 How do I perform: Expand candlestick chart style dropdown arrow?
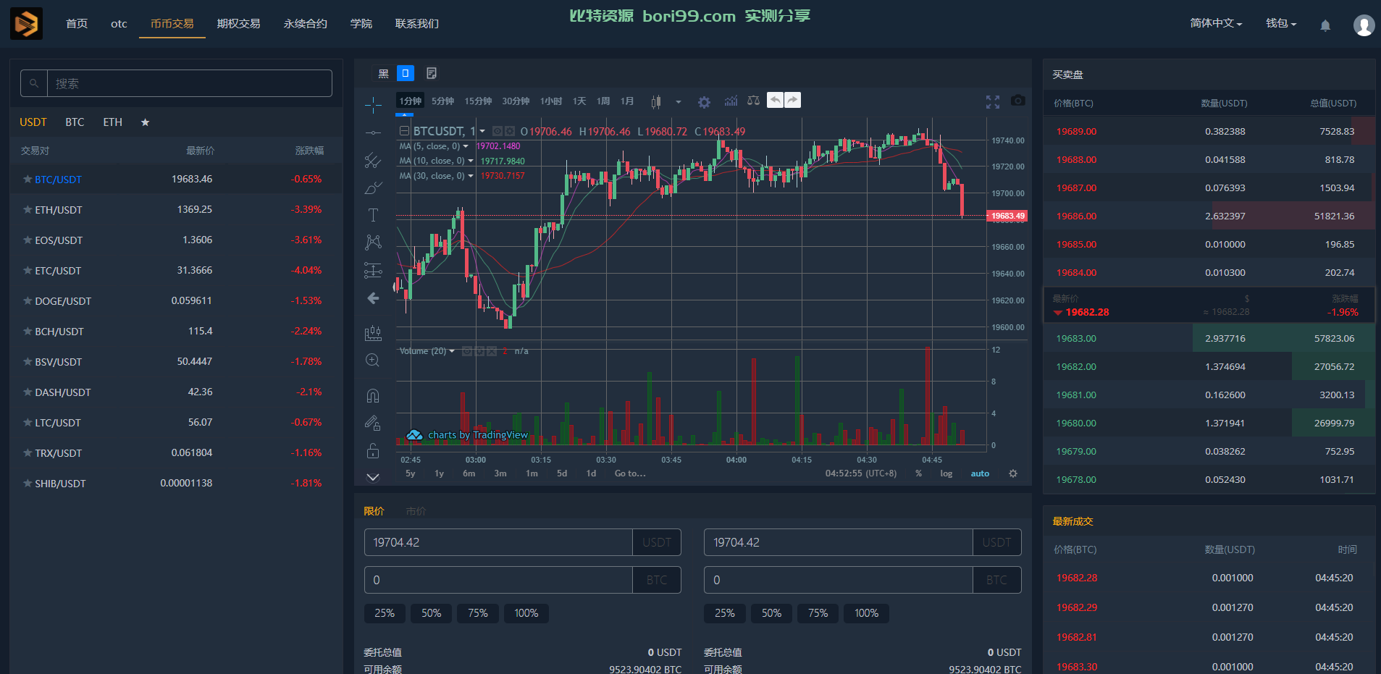pos(679,102)
